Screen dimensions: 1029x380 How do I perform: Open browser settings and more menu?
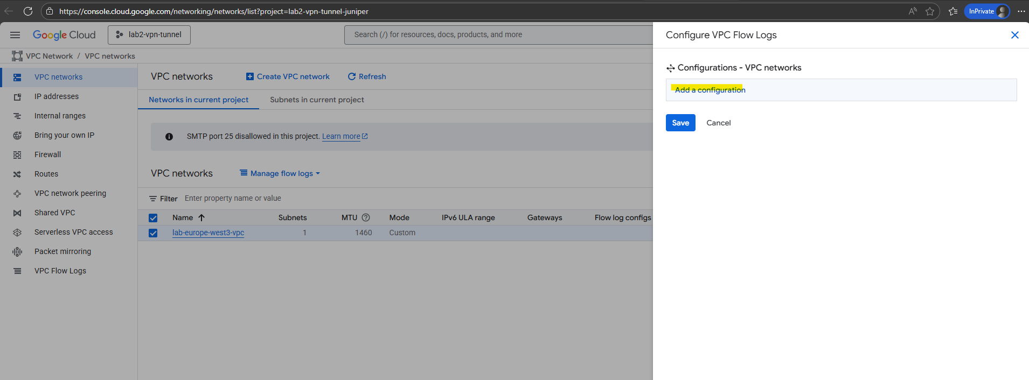[1021, 11]
